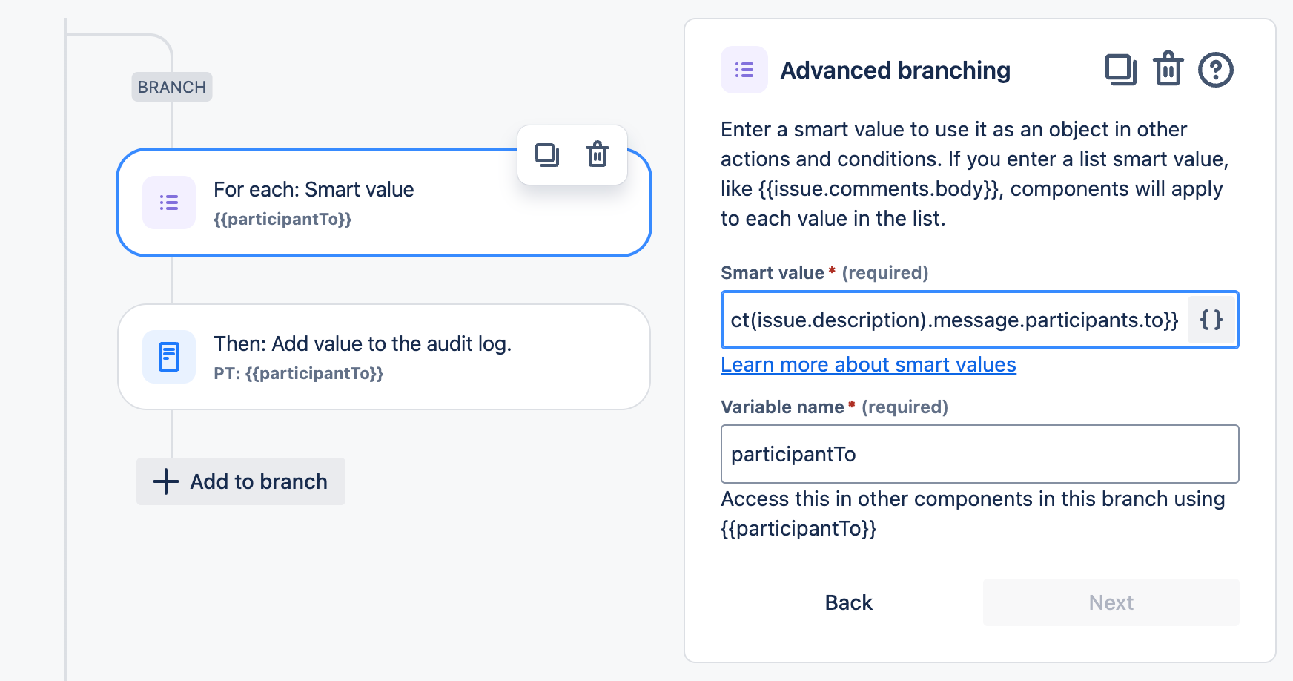This screenshot has height=681, width=1293.
Task: Click the Smart value (required) label
Action: pos(824,273)
